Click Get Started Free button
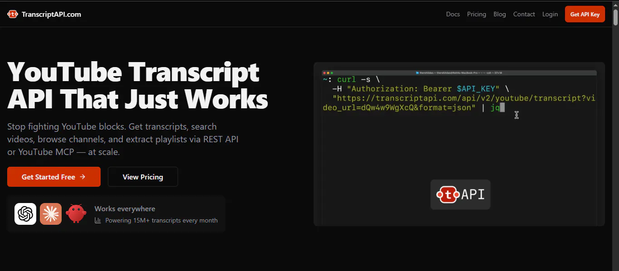This screenshot has width=619, height=271. pos(54,177)
